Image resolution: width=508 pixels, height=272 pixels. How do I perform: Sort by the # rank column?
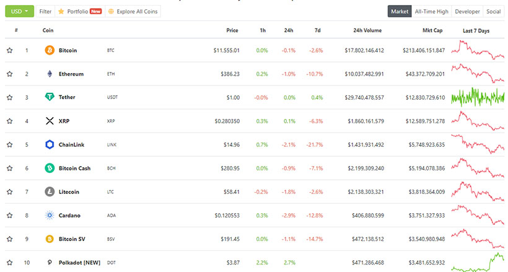point(16,30)
